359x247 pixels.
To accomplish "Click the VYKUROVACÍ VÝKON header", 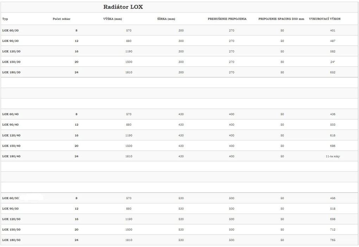I will [325, 19].
